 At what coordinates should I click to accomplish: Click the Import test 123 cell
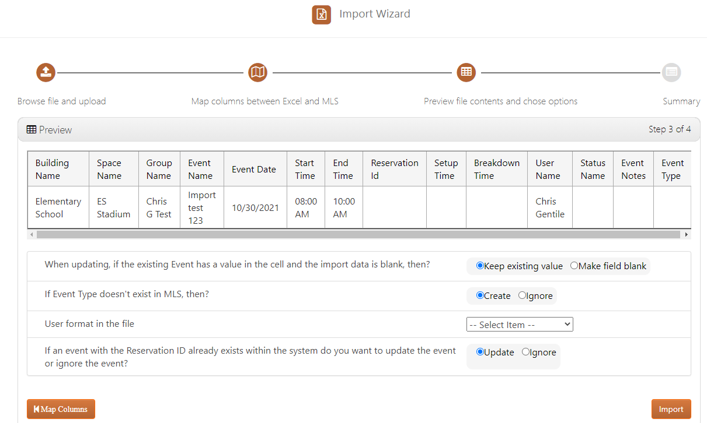coord(202,207)
